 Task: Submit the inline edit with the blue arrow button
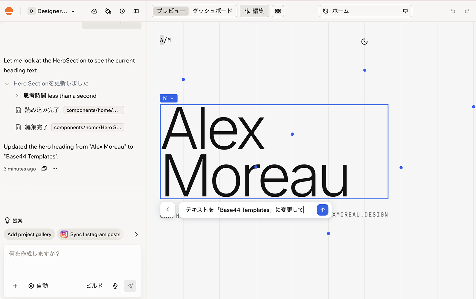322,210
